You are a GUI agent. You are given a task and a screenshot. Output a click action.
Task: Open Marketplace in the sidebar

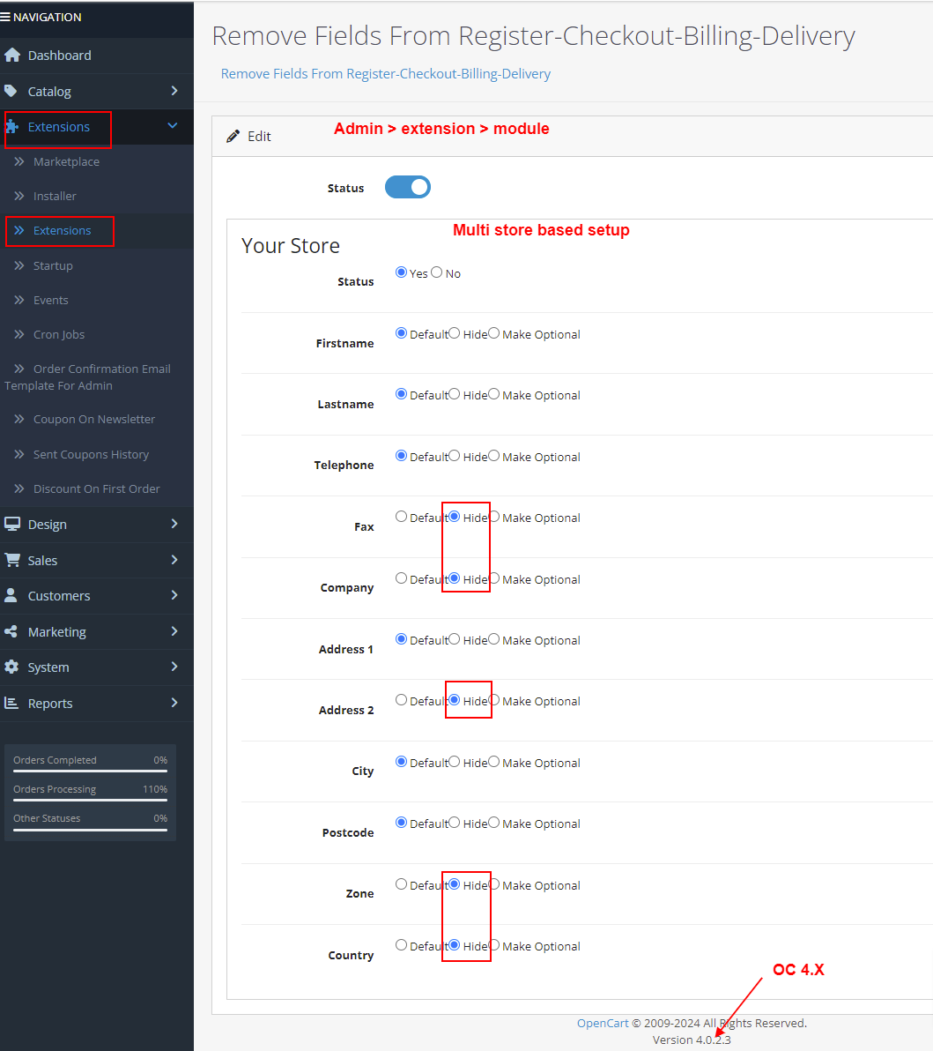pos(66,161)
